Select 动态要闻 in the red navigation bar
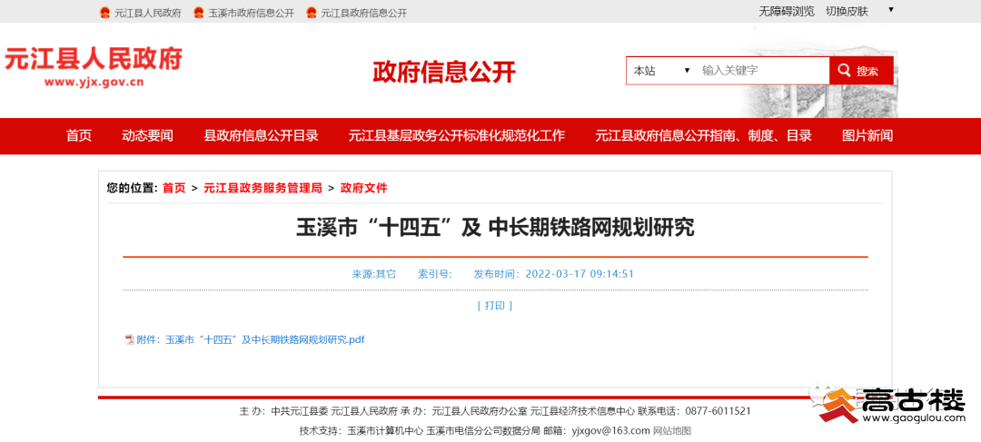This screenshot has height=442, width=981. point(147,136)
